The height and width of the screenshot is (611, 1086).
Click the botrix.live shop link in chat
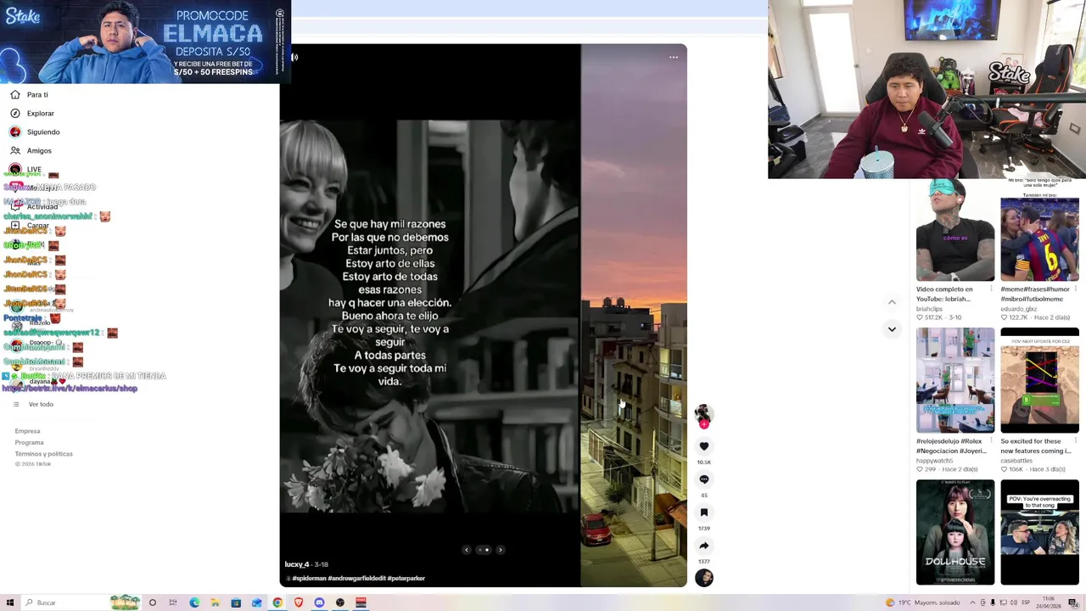[70, 389]
